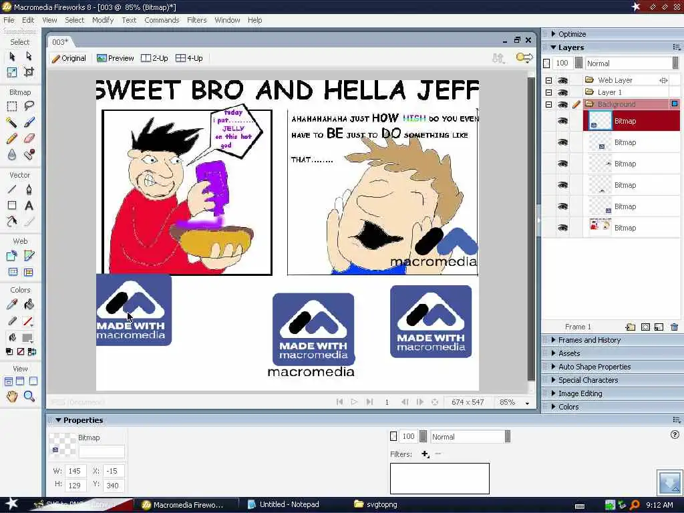Select the Line tool
This screenshot has height=513, width=684.
(12, 189)
